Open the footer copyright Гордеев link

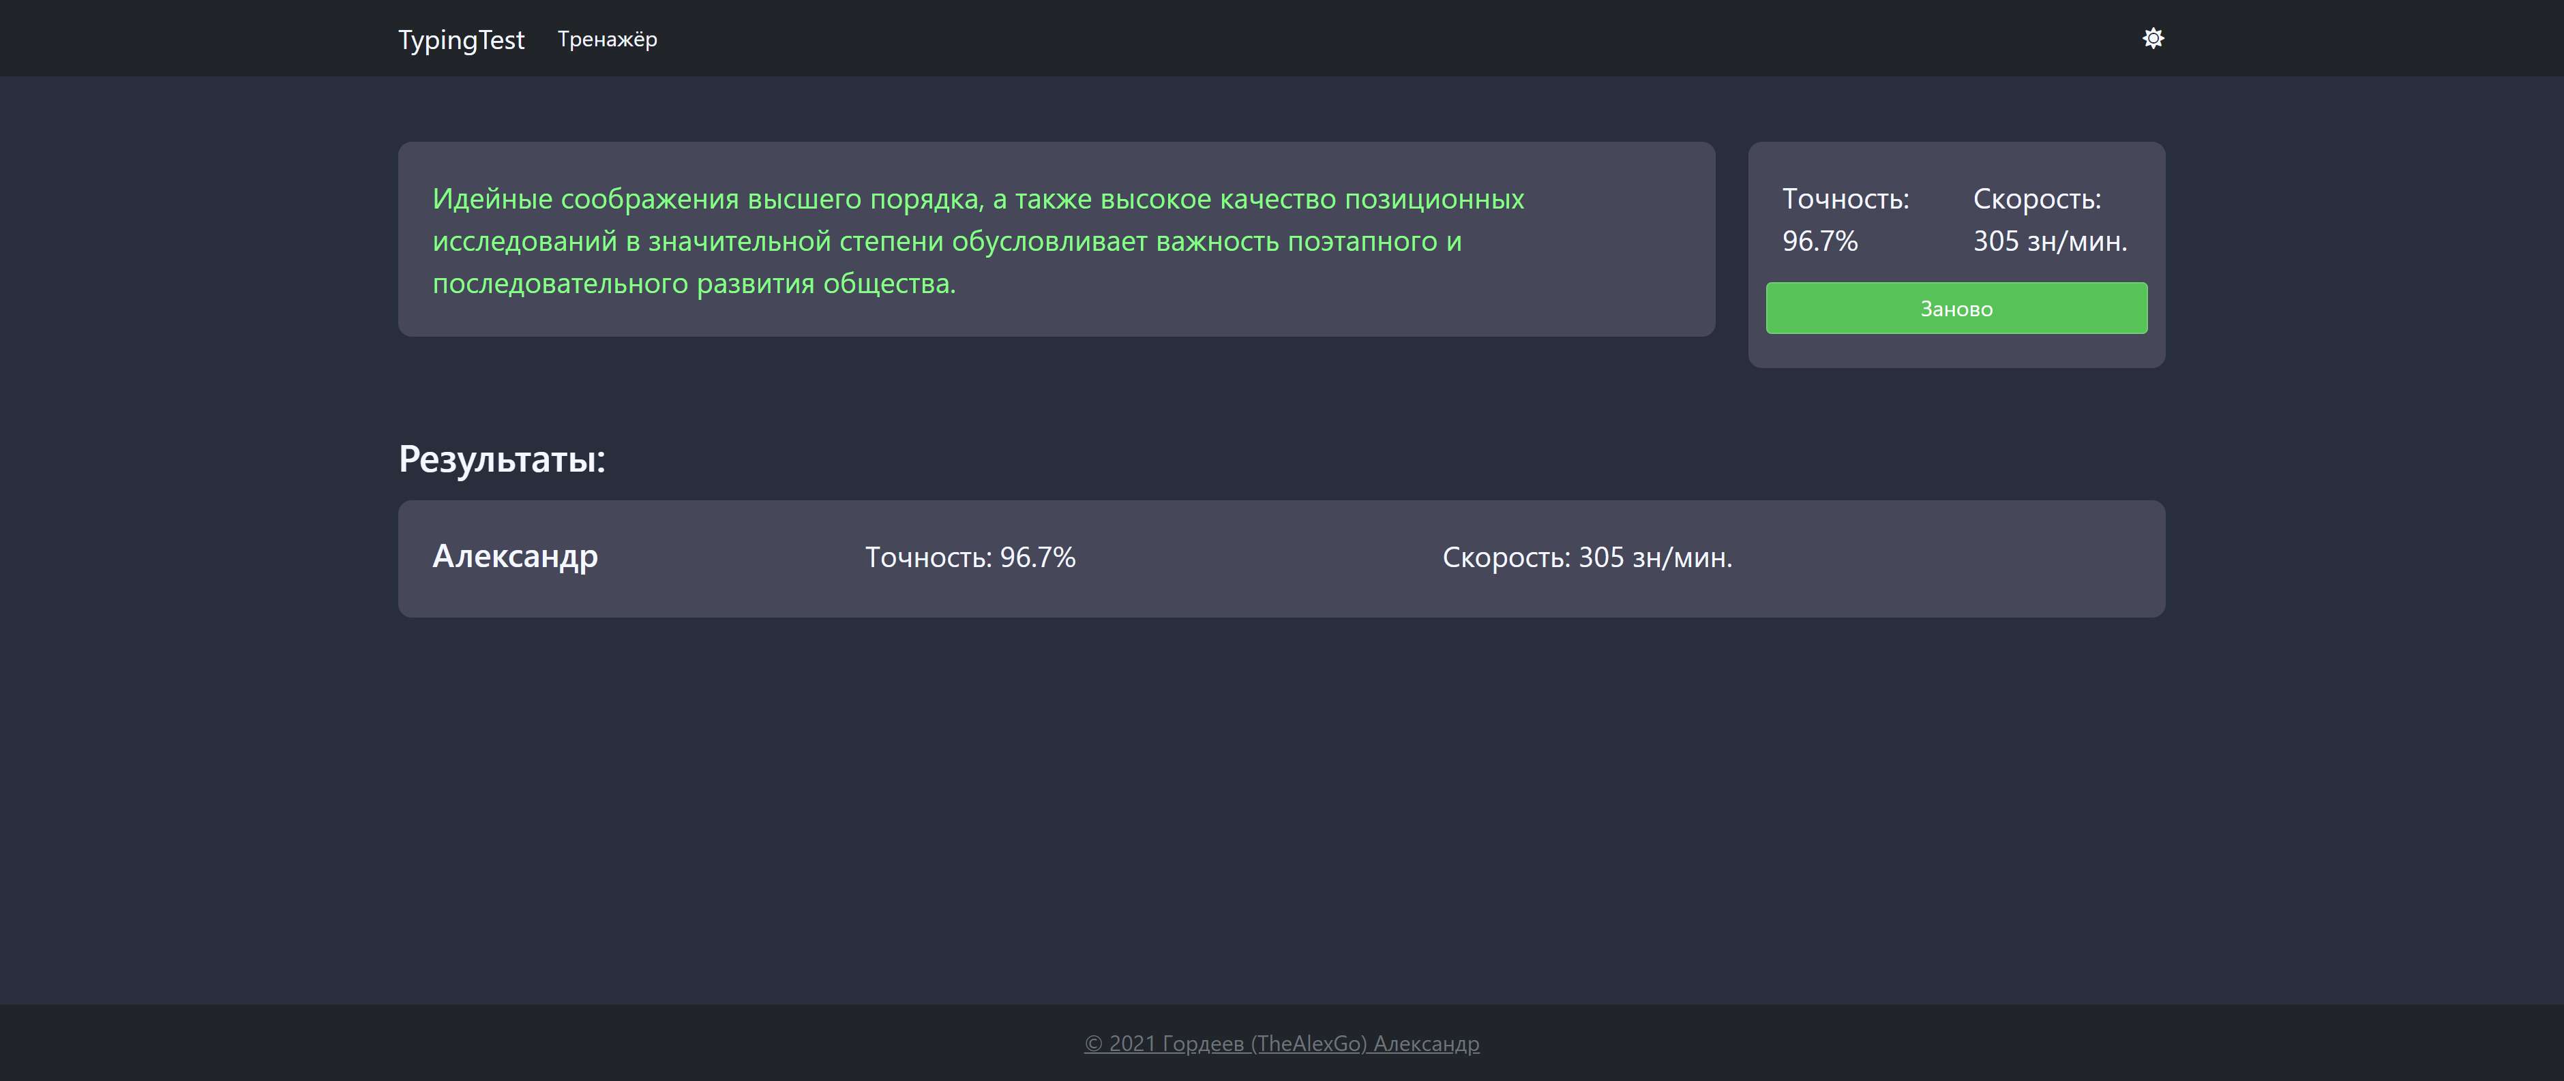1281,1044
